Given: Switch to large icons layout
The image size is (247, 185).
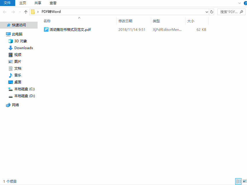Looking at the screenshot, I should (x=244, y=181).
